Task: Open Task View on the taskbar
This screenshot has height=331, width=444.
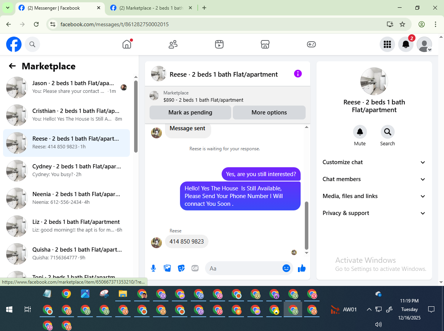Action: pos(27,309)
